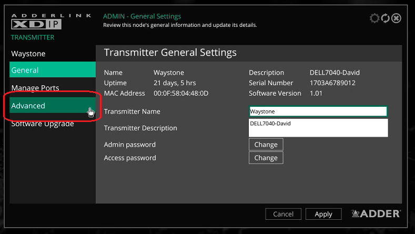Apply the transmitter settings
The image size is (415, 234).
tap(323, 214)
